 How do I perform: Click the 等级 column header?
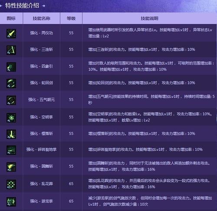pos(71,18)
